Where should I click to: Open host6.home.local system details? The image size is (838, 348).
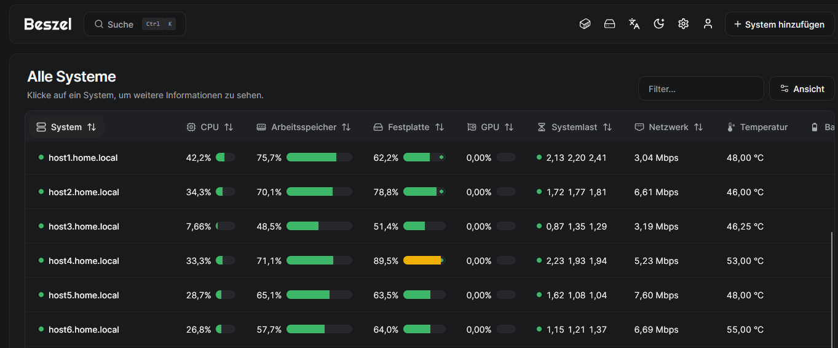point(84,330)
